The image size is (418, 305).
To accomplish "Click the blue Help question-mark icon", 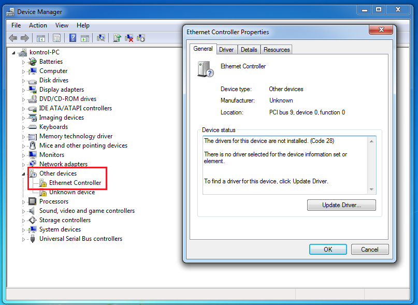I will [73, 38].
